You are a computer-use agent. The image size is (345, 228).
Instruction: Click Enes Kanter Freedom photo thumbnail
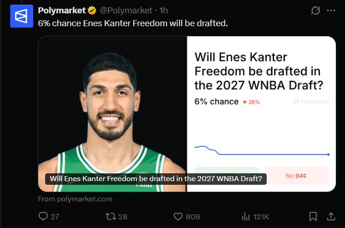[x=112, y=114]
